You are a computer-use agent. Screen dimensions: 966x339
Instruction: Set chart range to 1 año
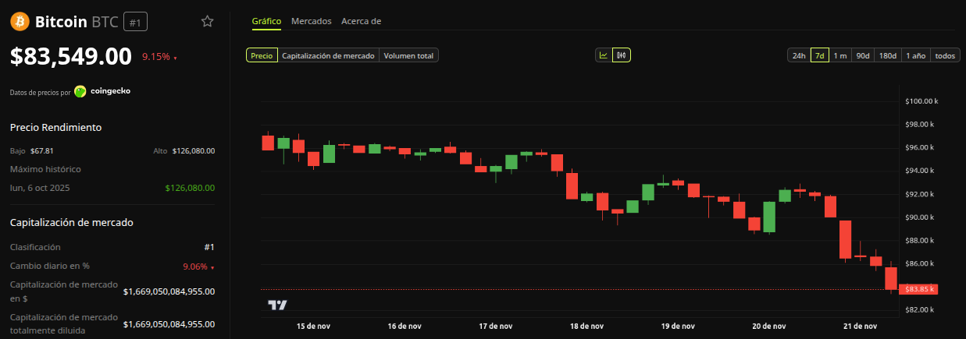(x=916, y=55)
